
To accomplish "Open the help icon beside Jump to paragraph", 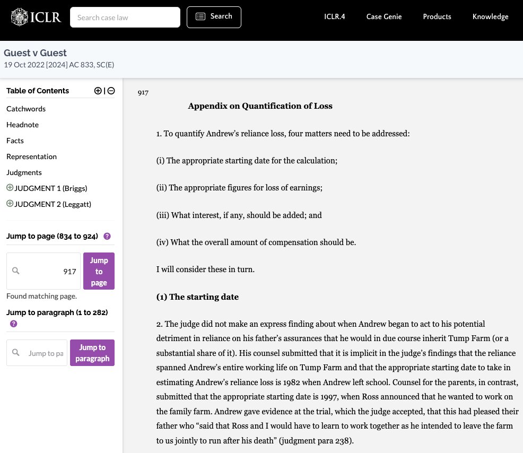I will coord(13,324).
